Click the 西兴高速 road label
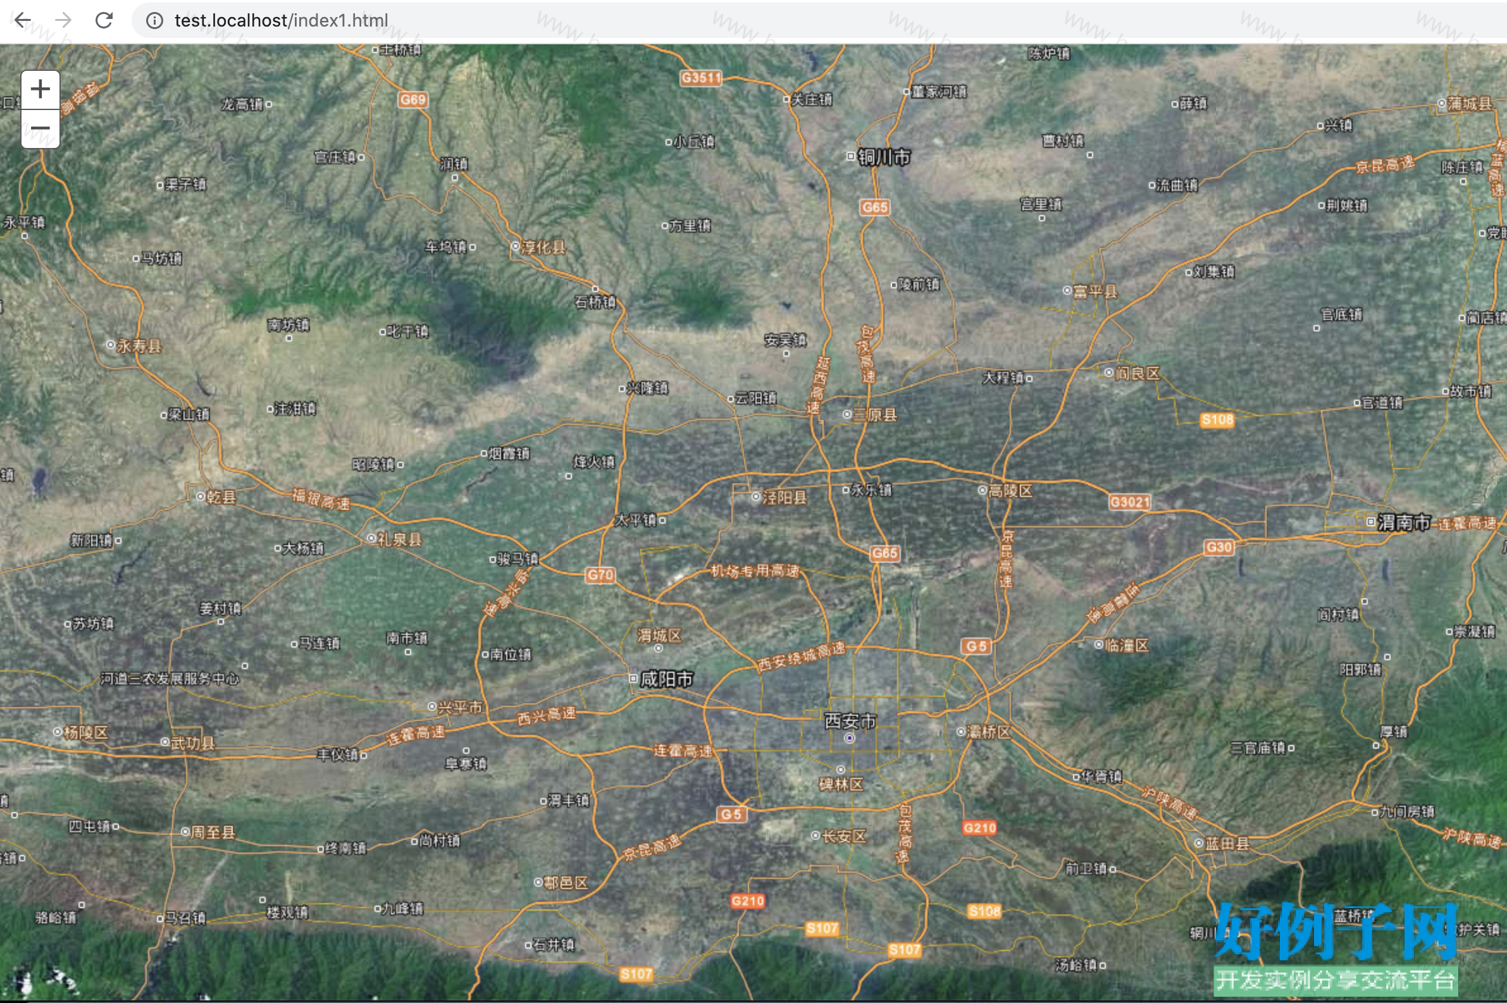The width and height of the screenshot is (1507, 1003). (547, 716)
